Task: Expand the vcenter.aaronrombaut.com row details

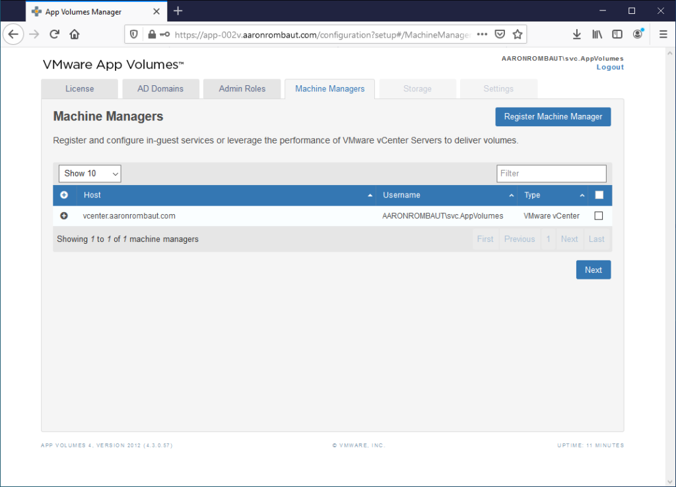Action: pyautogui.click(x=64, y=216)
